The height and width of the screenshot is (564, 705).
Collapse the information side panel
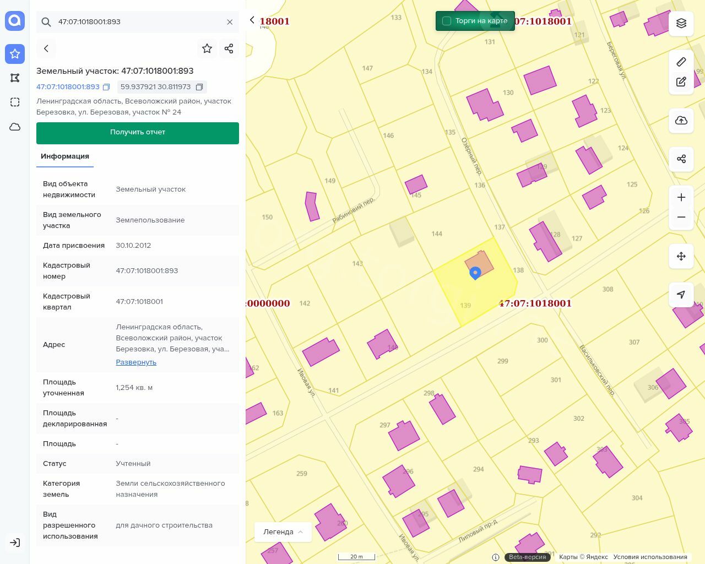click(252, 20)
